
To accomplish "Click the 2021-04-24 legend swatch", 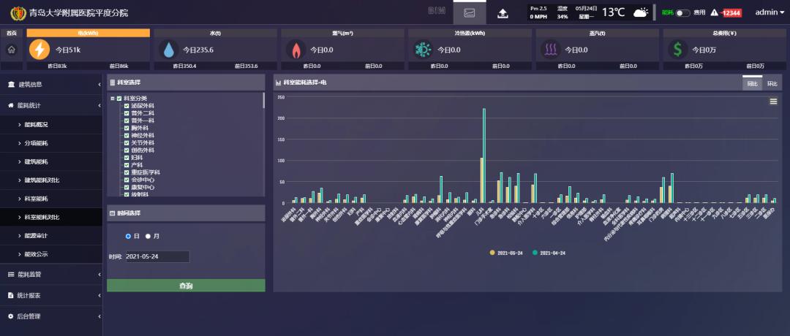I will [535, 253].
